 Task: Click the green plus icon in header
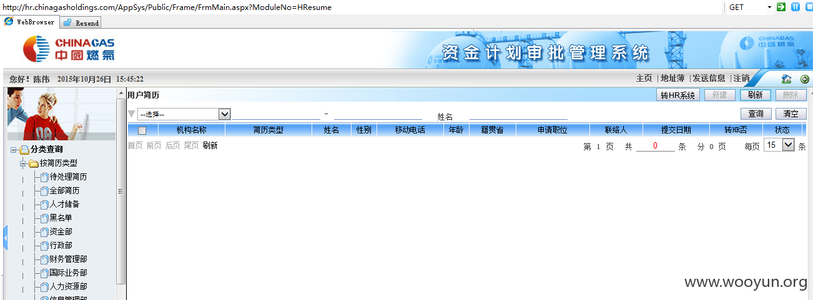point(805,79)
